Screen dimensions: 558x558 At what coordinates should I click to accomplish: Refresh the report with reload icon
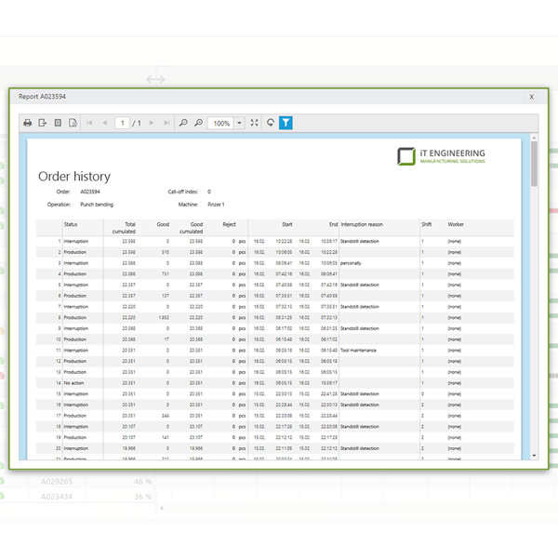point(270,123)
